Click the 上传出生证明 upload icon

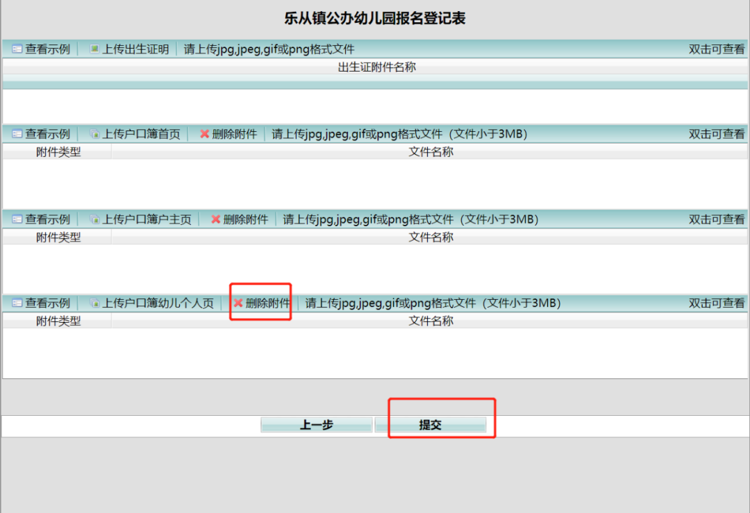point(94,49)
